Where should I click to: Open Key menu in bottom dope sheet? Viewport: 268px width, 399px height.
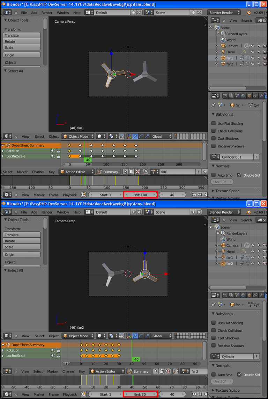82,371
